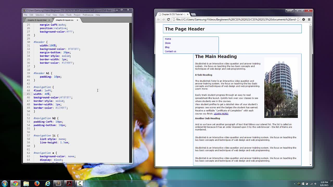The width and height of the screenshot is (333, 187).
Task: Go forward in Chrome history
Action: pyautogui.click(x=163, y=19)
